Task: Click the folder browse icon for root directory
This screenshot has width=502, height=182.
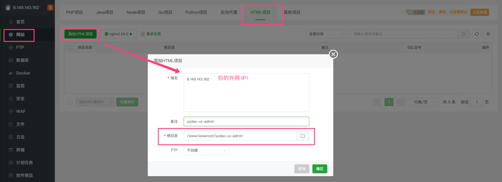Action: coord(303,136)
